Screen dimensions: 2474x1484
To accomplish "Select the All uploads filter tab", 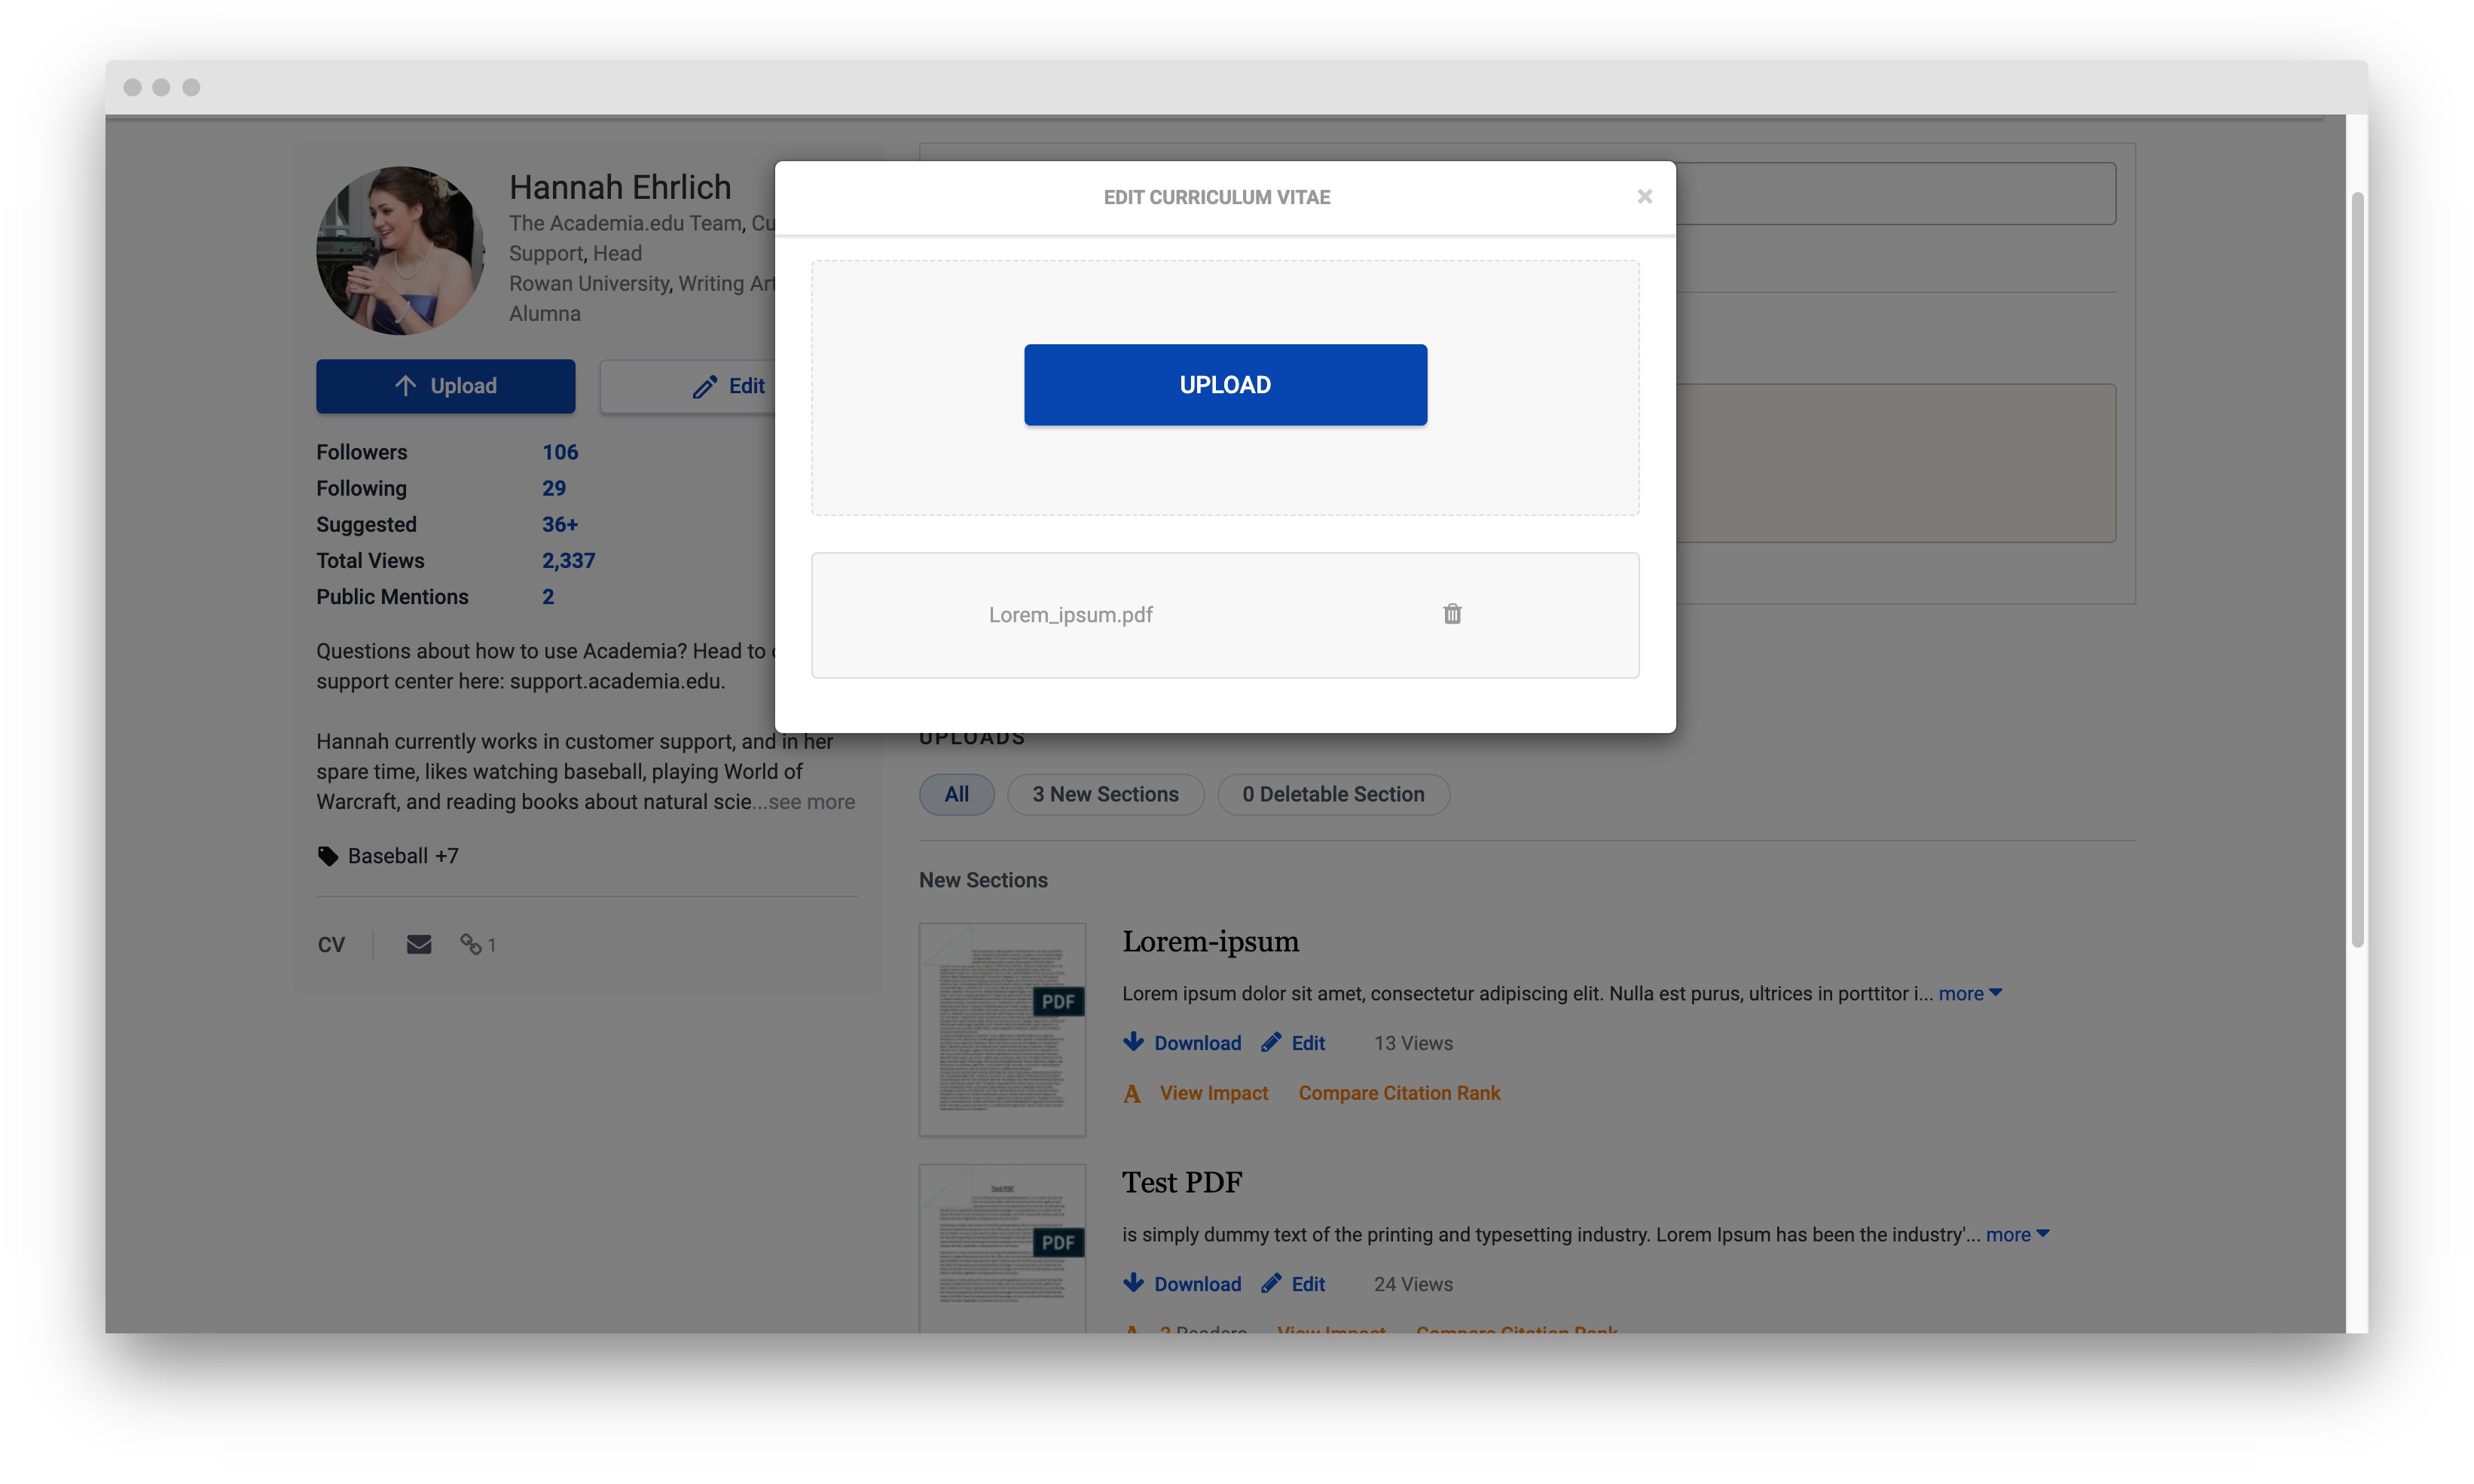I will (956, 794).
